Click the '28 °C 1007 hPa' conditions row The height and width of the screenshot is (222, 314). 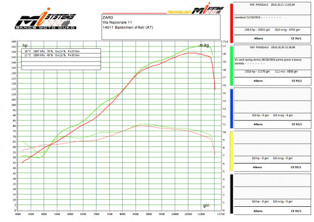[x=61, y=51]
